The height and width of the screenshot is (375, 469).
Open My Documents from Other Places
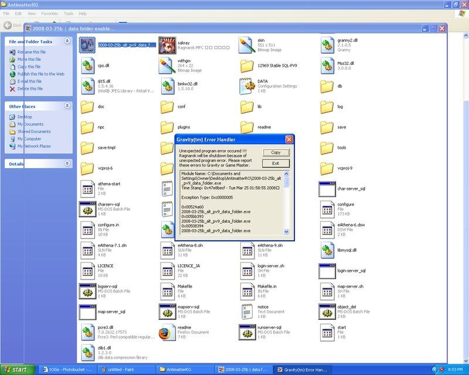(30, 124)
